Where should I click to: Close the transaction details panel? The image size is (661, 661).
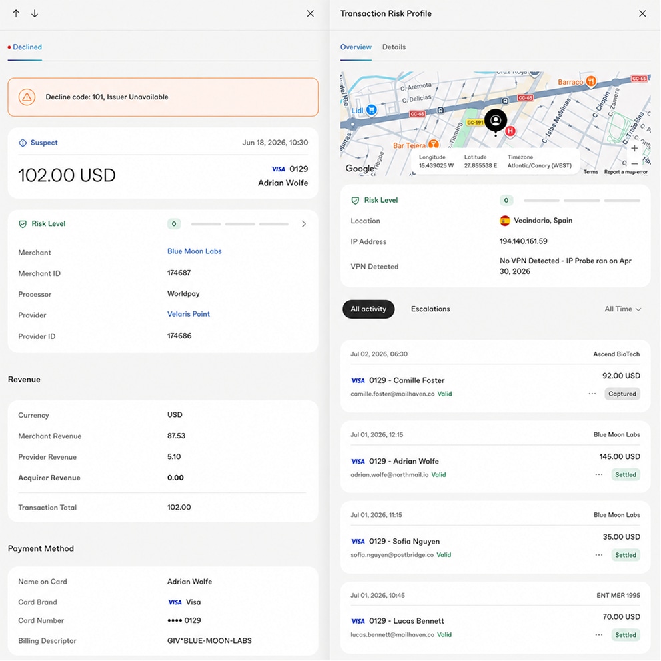pos(311,13)
